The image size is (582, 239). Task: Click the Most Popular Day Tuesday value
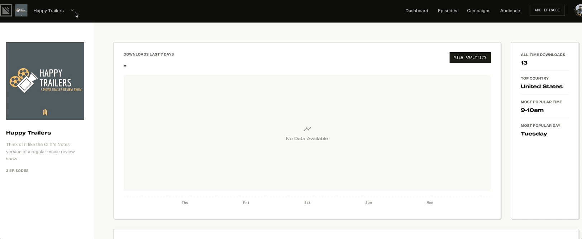coord(534,134)
